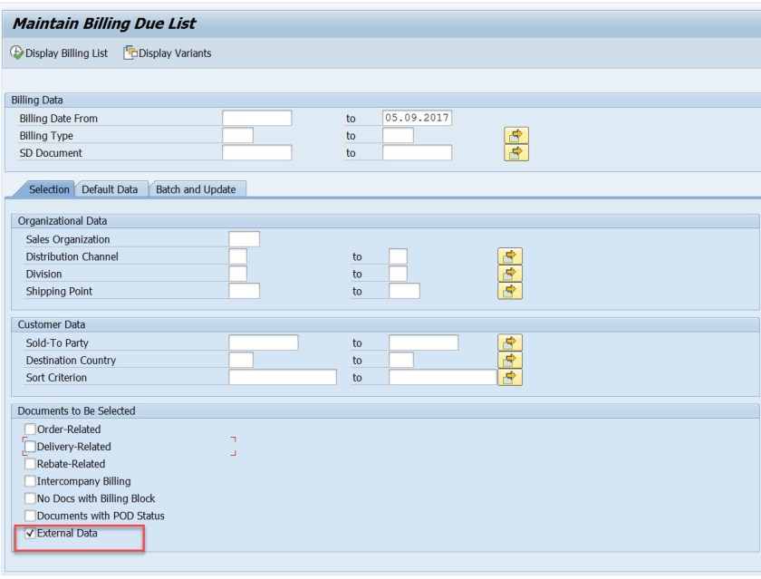Focus Destination Country from field
The height and width of the screenshot is (579, 761).
tap(241, 360)
